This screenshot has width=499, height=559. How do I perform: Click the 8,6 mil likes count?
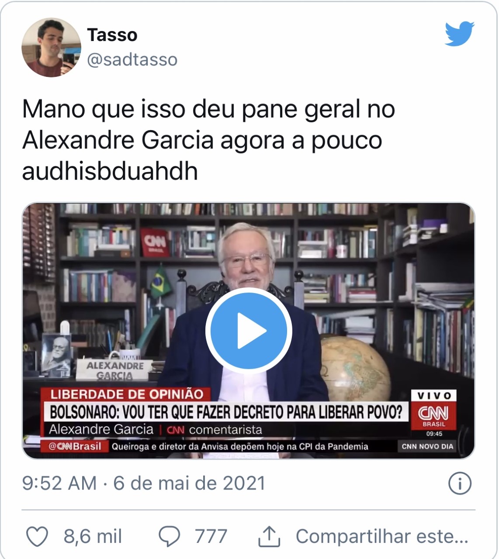click(93, 536)
